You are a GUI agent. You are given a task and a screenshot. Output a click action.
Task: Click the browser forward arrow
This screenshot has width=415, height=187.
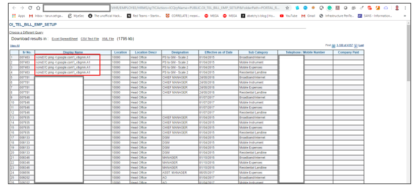pyautogui.click(x=22, y=8)
